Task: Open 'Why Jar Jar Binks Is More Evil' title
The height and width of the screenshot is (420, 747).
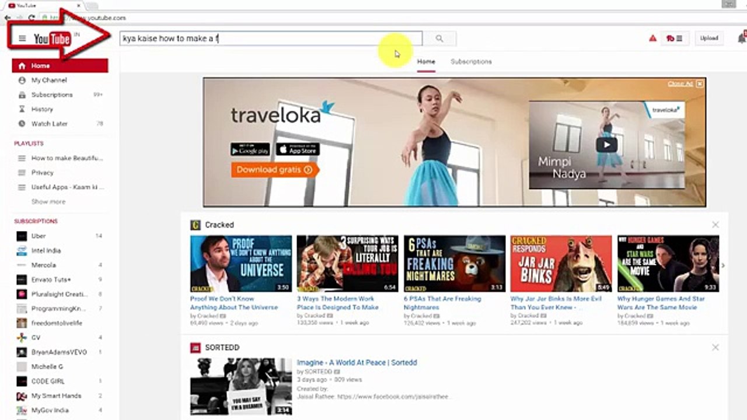Action: point(556,303)
